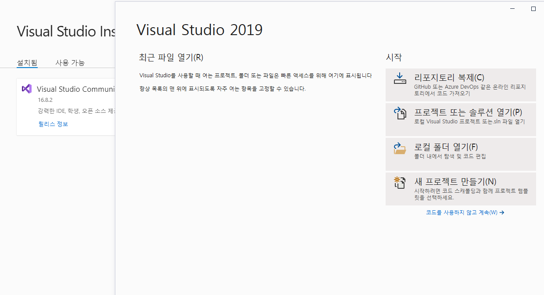
Task: Click the open project or solution icon
Action: point(400,113)
